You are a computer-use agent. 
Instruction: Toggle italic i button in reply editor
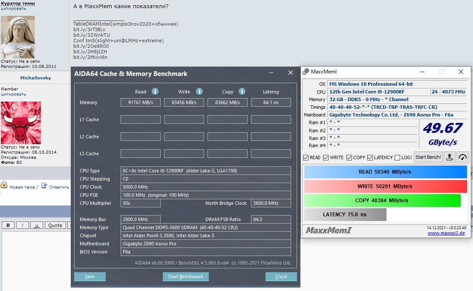pos(22,225)
